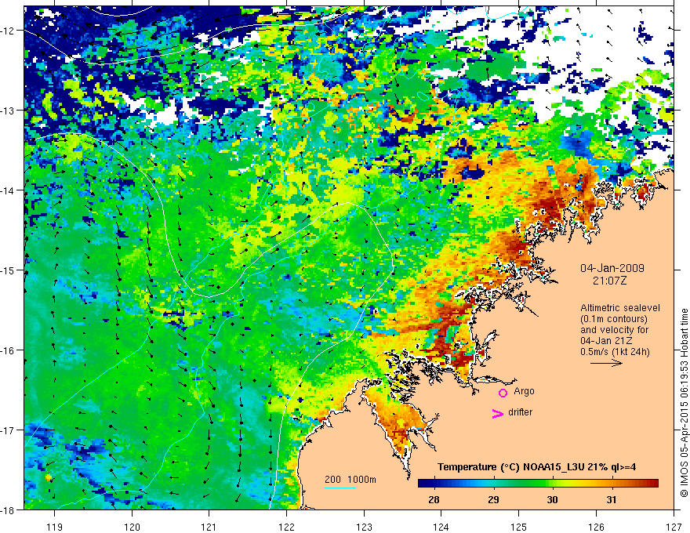This screenshot has height=533, width=690.
Task: Click the colorbar tick label '31'
Action: click(x=612, y=499)
